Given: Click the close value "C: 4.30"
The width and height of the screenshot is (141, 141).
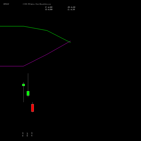Looking at the screenshot, I should tap(49, 7).
